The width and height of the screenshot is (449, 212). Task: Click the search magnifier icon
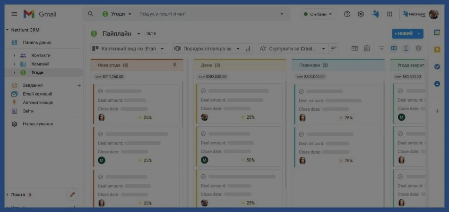(90, 14)
